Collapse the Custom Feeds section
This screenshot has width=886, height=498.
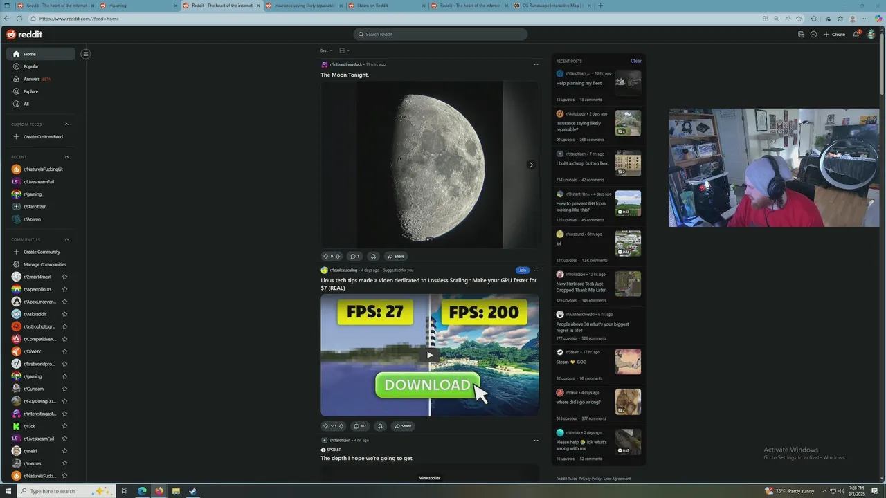point(66,124)
